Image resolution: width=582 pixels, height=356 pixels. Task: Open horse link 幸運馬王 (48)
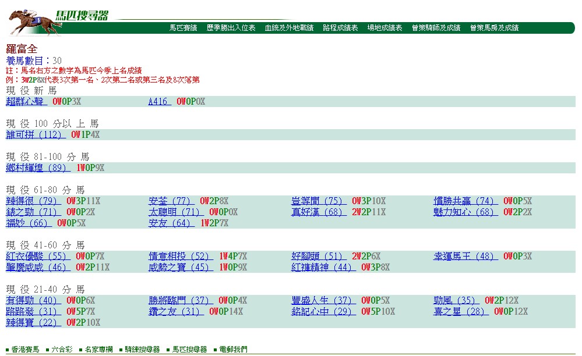[465, 257]
